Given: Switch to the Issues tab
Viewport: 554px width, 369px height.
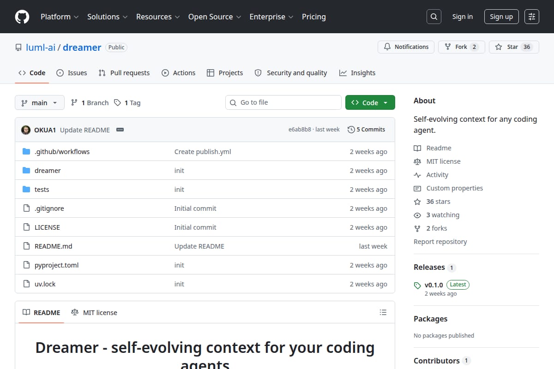Looking at the screenshot, I should pos(72,73).
